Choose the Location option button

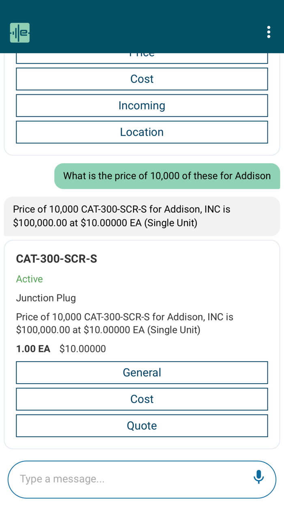(142, 132)
